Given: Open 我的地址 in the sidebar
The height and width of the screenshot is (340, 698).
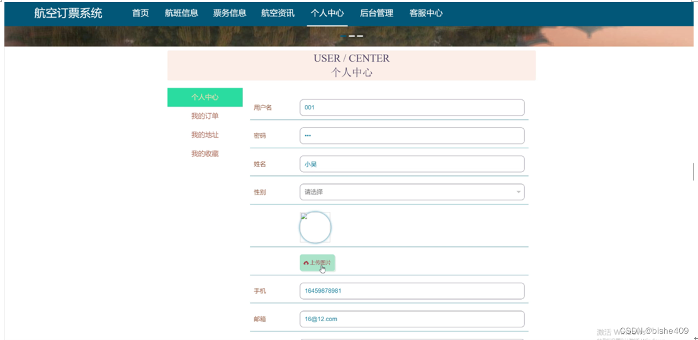Looking at the screenshot, I should pos(205,135).
